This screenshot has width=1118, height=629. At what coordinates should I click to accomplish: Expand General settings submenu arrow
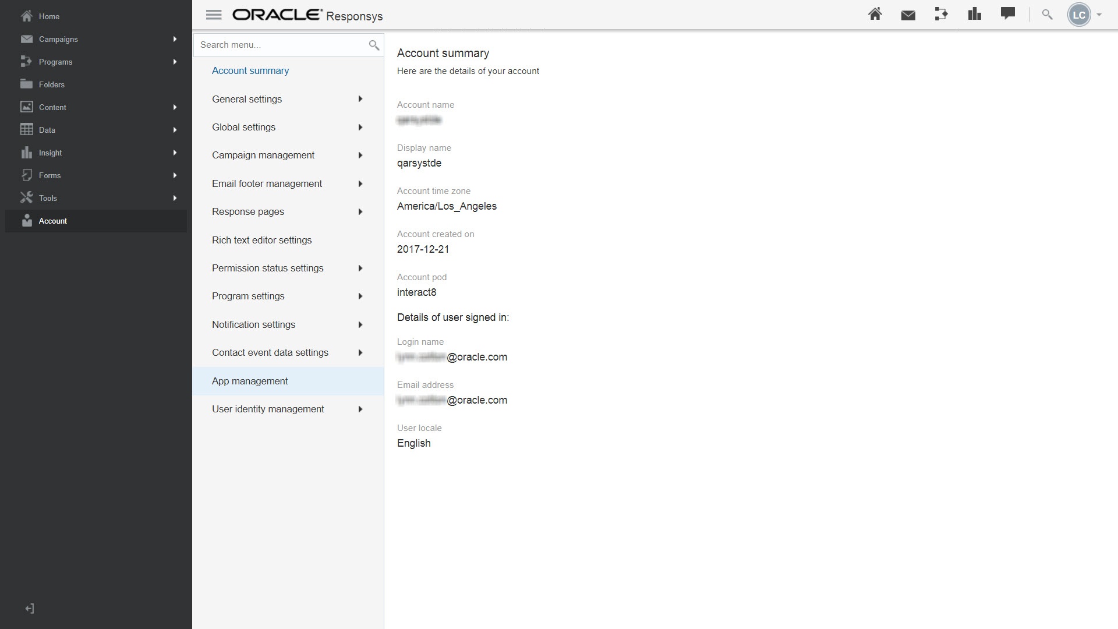360,99
